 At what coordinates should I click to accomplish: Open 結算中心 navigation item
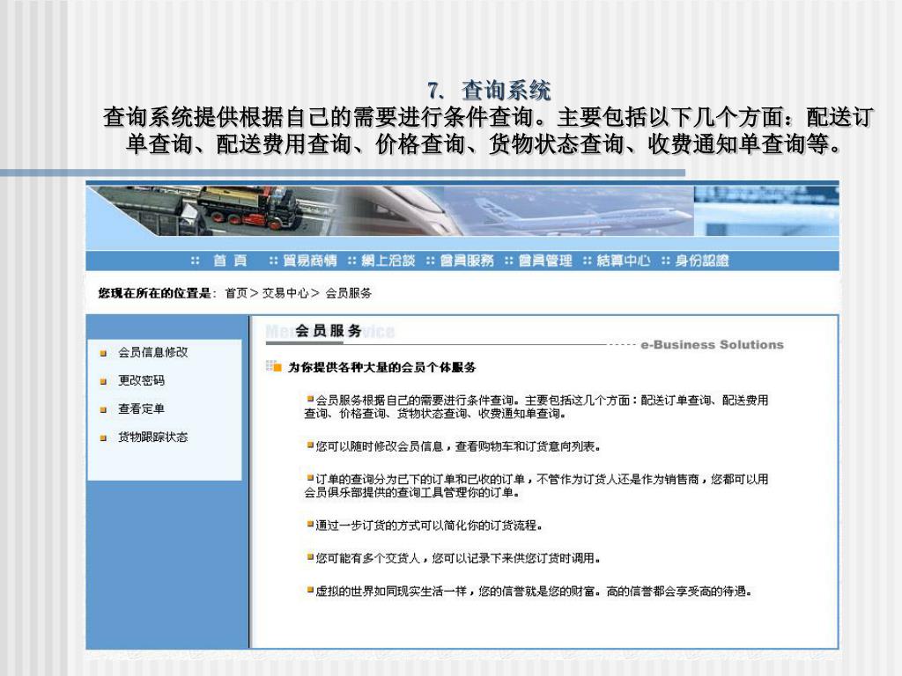624,261
